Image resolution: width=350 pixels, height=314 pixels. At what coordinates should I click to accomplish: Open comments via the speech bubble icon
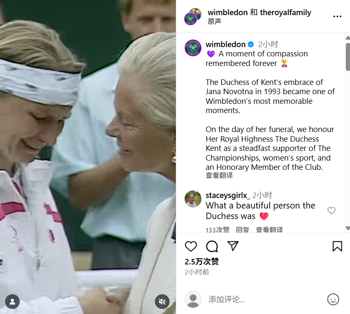(212, 246)
